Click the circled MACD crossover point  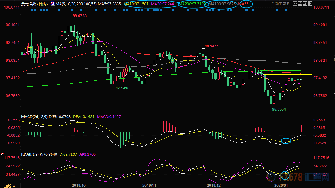point(286,141)
